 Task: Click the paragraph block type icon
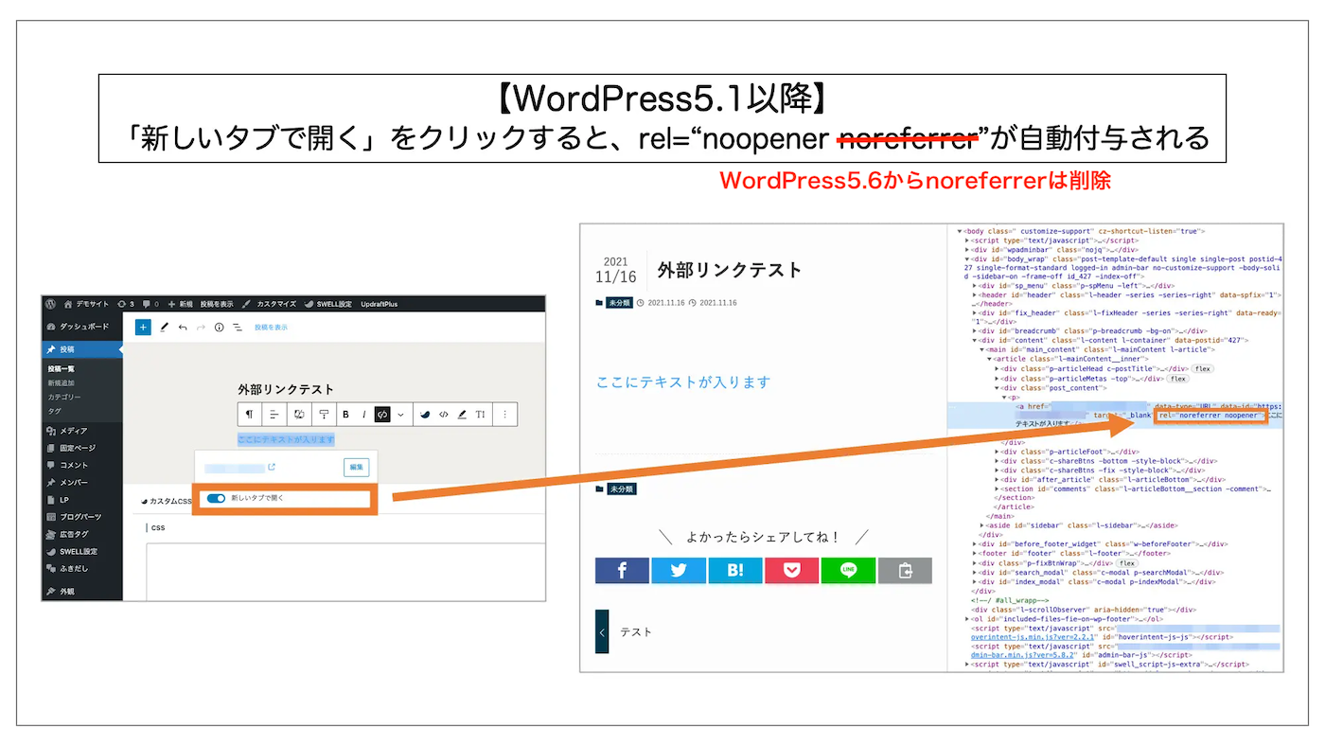tap(249, 414)
